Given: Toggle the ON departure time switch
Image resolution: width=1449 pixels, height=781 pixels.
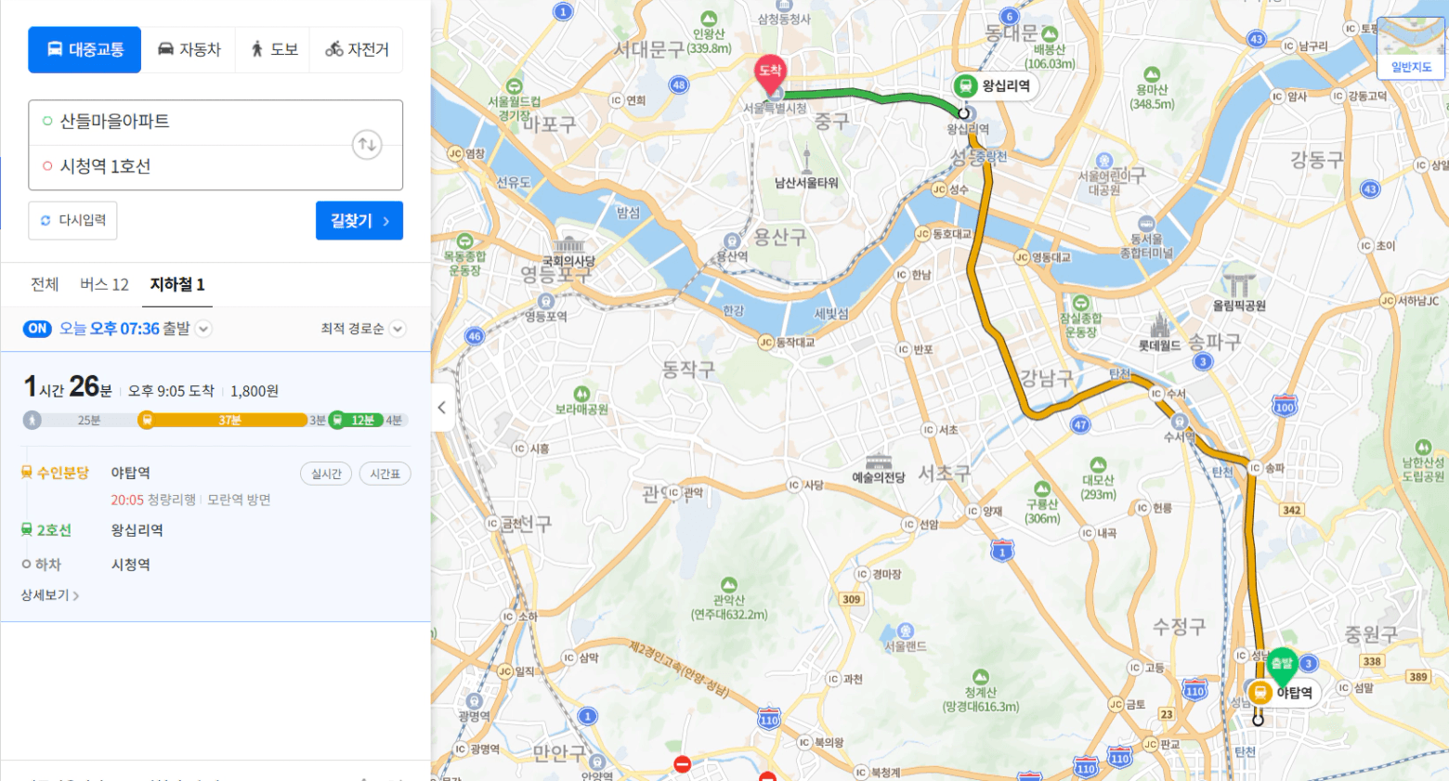Looking at the screenshot, I should pyautogui.click(x=37, y=329).
